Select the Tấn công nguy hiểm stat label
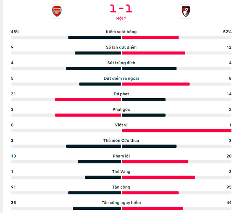 121,203
